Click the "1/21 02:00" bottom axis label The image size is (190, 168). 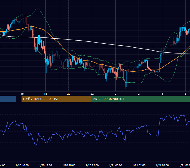click(x=139, y=165)
